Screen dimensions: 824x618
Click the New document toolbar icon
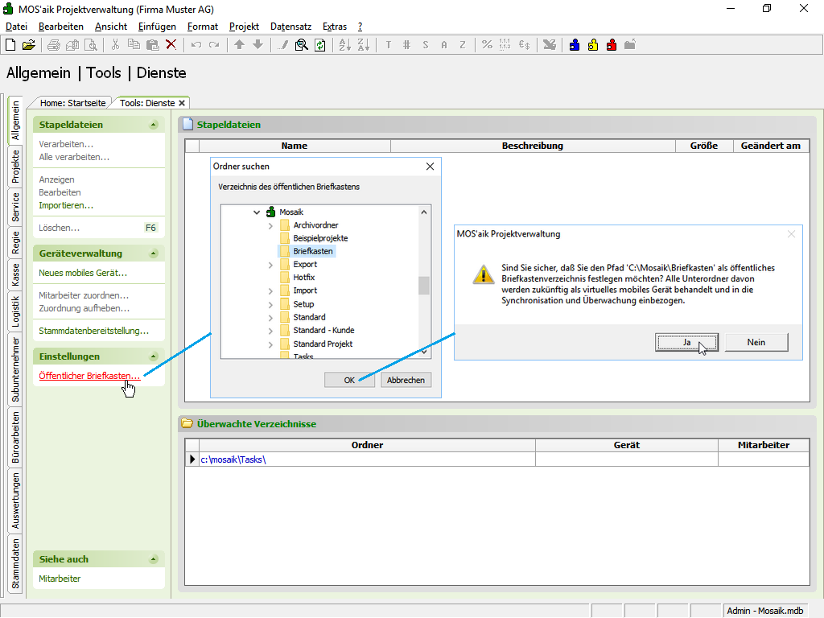(x=10, y=45)
